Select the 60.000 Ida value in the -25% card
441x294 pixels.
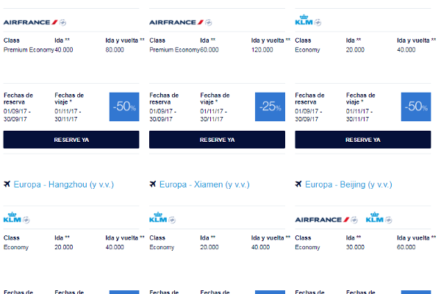(209, 50)
